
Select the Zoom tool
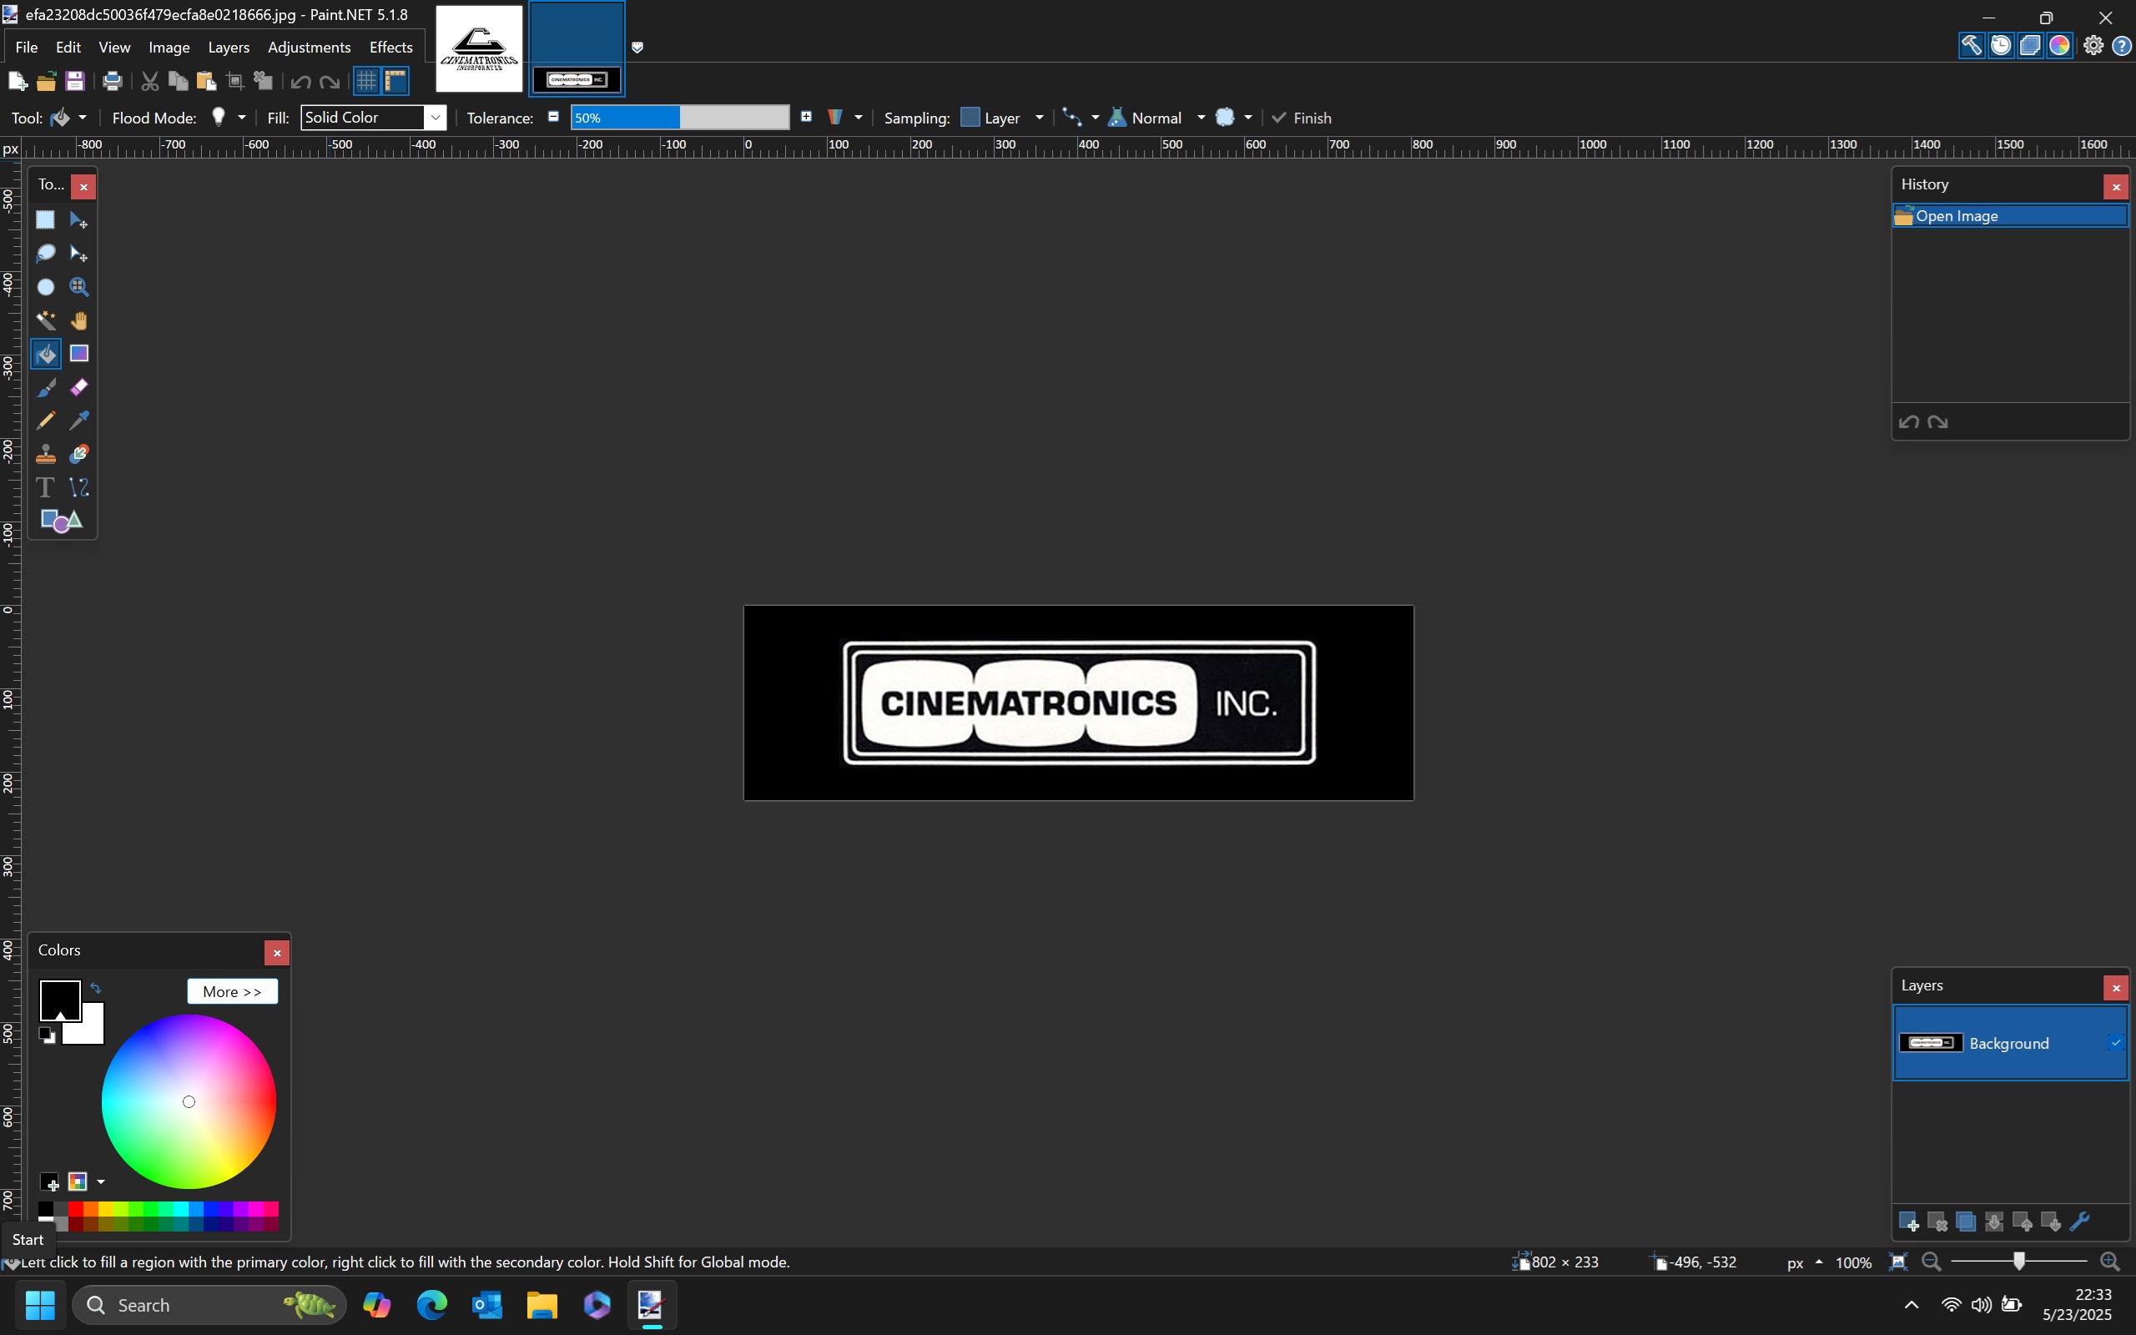click(79, 287)
